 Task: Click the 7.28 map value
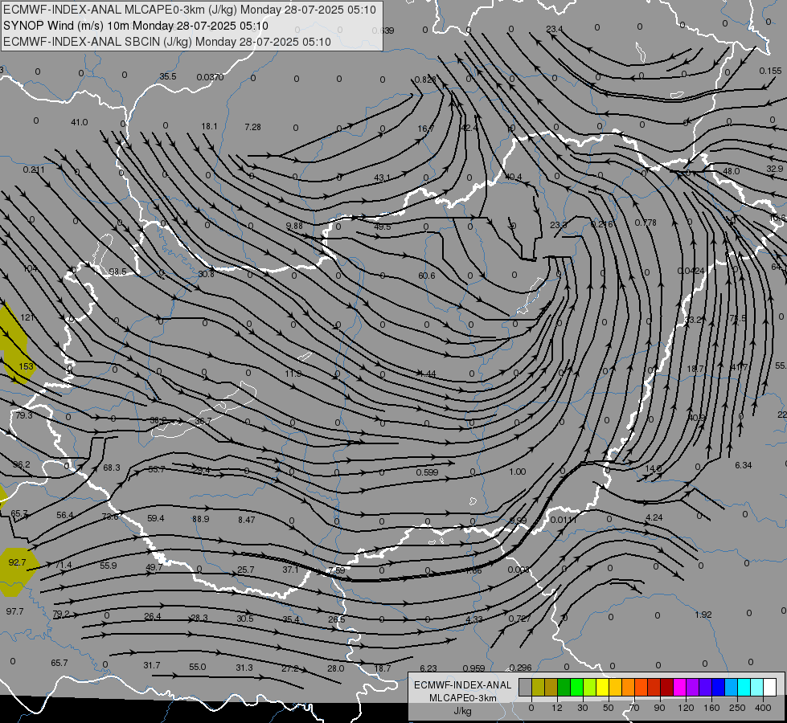point(252,127)
